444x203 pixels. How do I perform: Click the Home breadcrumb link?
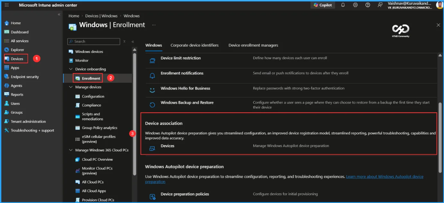74,16
